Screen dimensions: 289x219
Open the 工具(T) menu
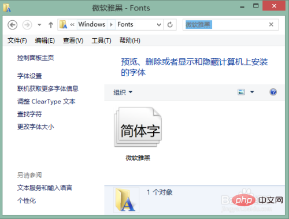pos(101,40)
